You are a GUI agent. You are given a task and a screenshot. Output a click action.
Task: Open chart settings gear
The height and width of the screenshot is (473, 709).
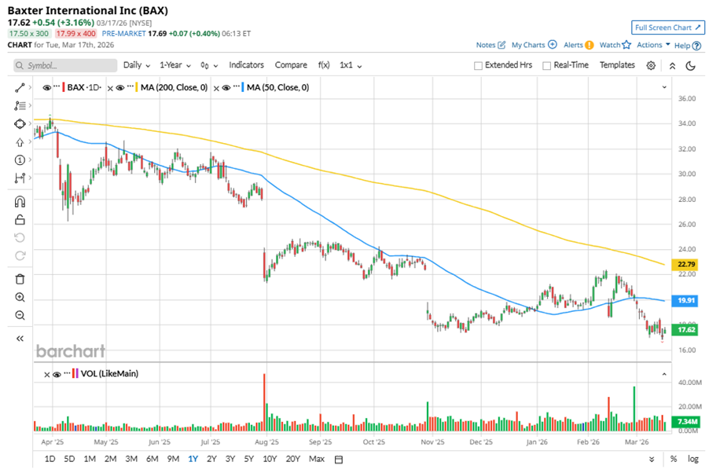coord(651,65)
